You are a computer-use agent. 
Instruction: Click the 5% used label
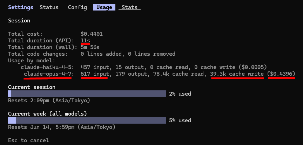[180, 120]
